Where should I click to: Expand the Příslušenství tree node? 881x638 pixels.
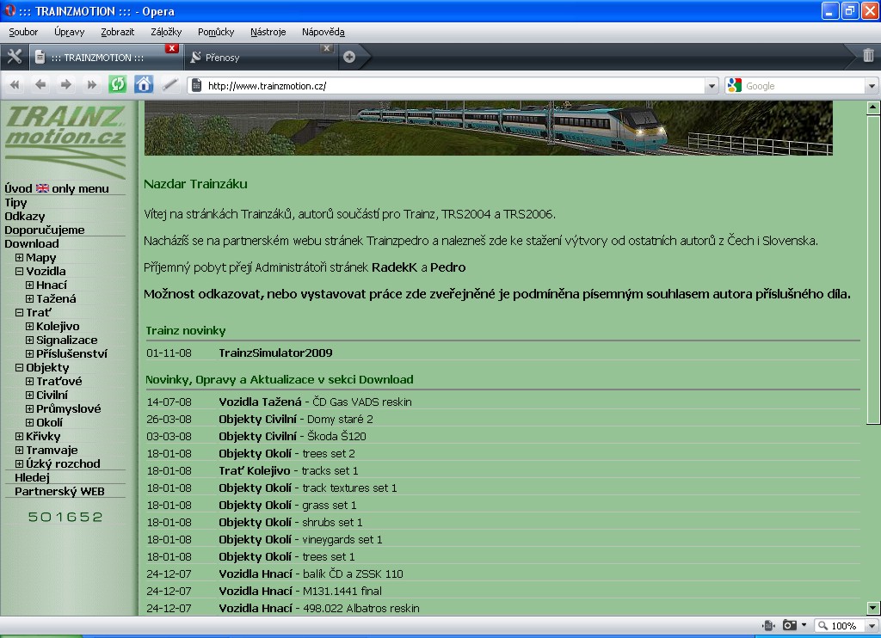(x=30, y=353)
